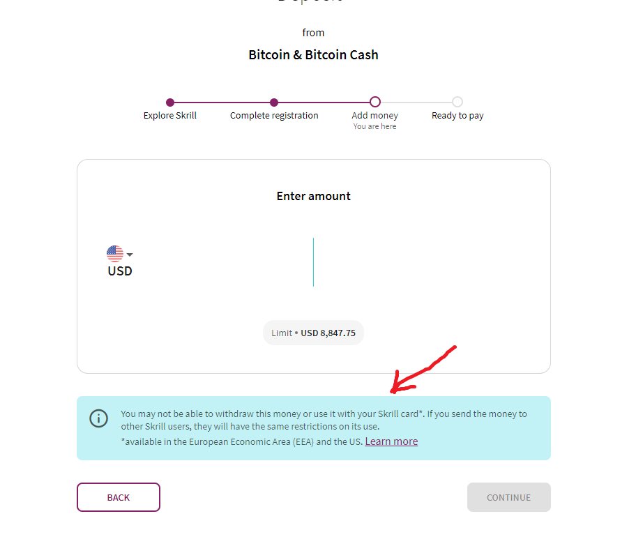Select the USD currency label
Image resolution: width=636 pixels, height=553 pixels.
(x=120, y=271)
